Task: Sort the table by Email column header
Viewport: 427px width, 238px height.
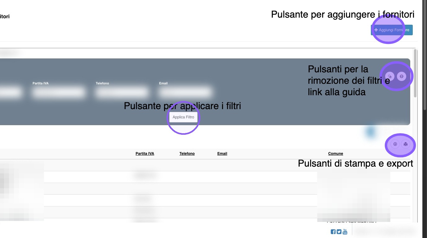Action: [x=222, y=154]
